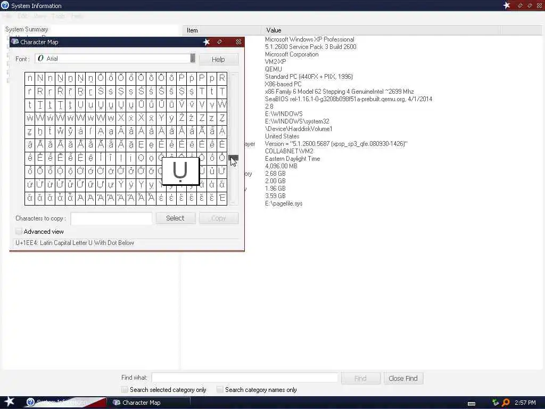
Task: Check Search selected category only
Action: tap(125, 389)
